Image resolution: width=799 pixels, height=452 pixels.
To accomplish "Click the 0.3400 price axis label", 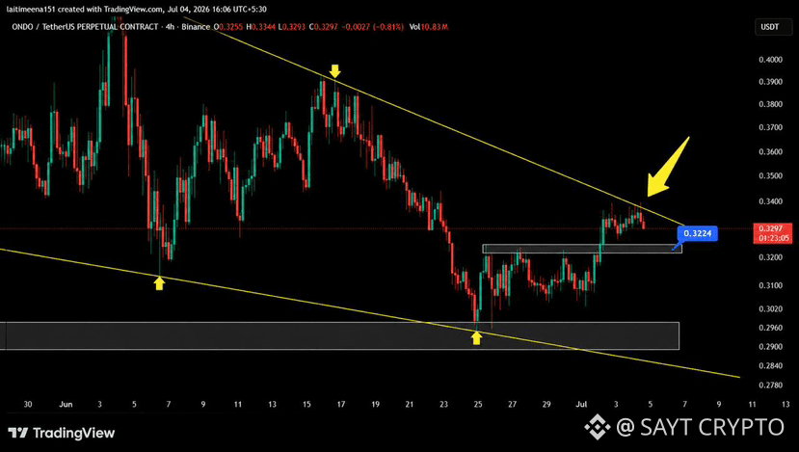I will click(770, 201).
